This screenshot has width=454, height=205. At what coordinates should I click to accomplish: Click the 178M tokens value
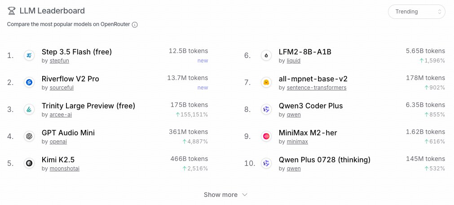[x=426, y=78]
